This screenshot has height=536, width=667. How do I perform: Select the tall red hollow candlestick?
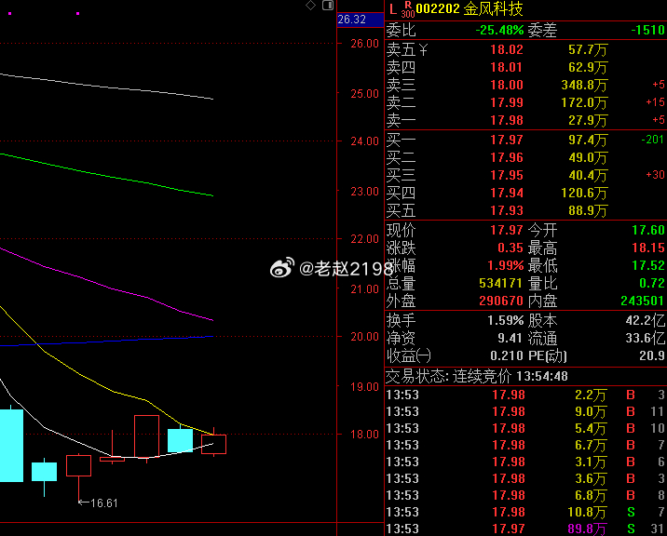tap(147, 437)
